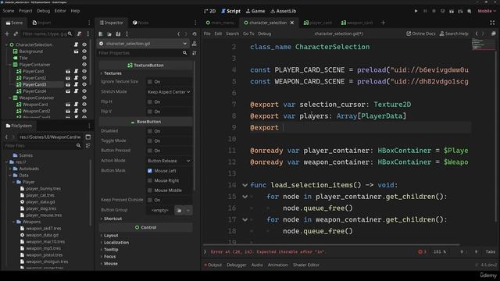Viewport: 500px width, 281px height.
Task: Switch to the Import dock tab
Action: (x=41, y=23)
